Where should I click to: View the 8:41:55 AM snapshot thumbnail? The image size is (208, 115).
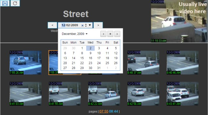click(65, 94)
